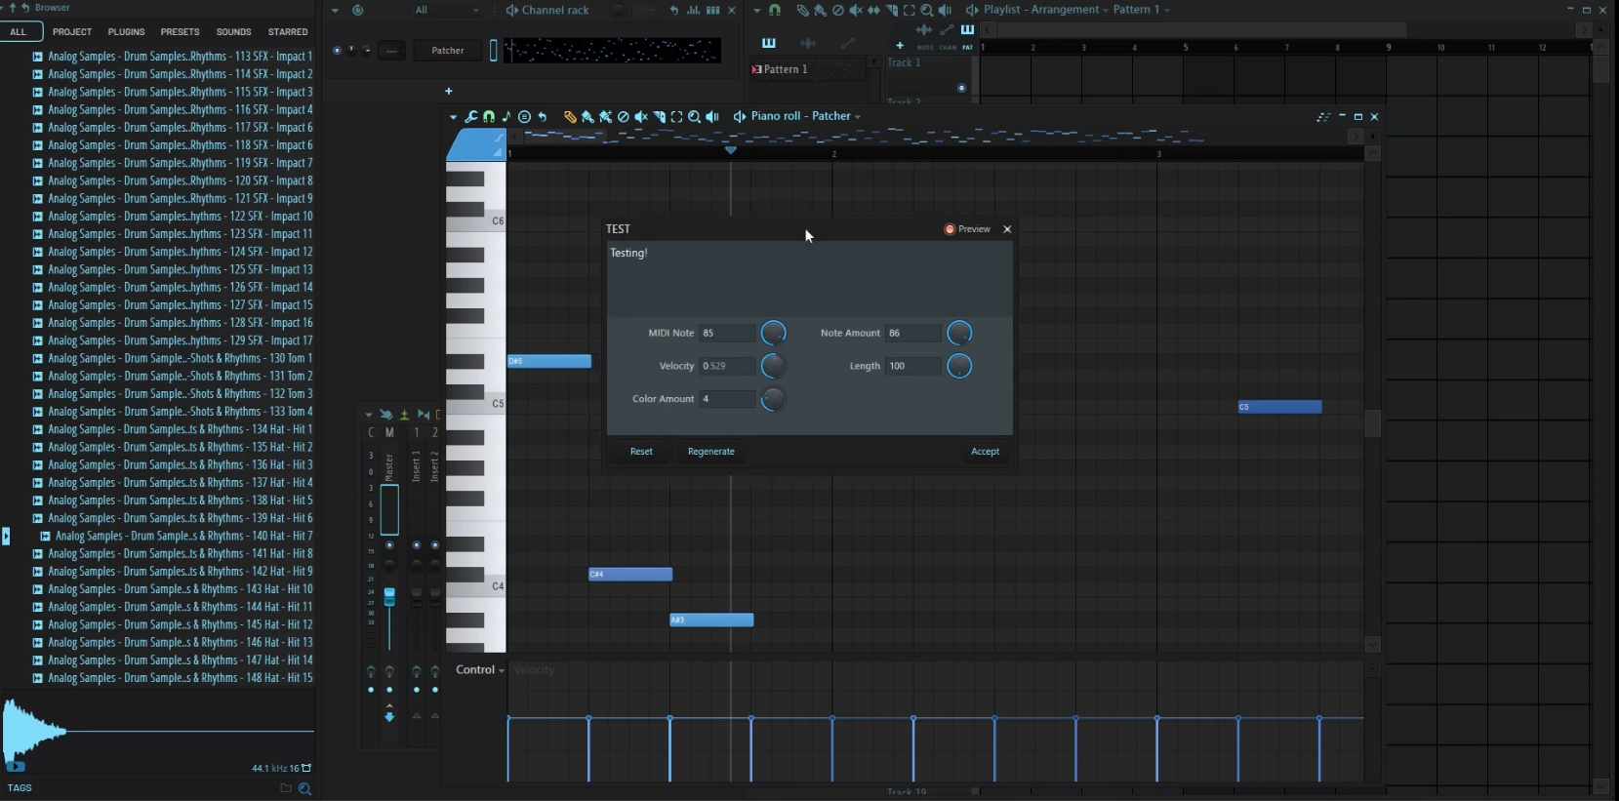Open the Browser search magnifier icon
Image resolution: width=1619 pixels, height=801 pixels.
click(304, 788)
